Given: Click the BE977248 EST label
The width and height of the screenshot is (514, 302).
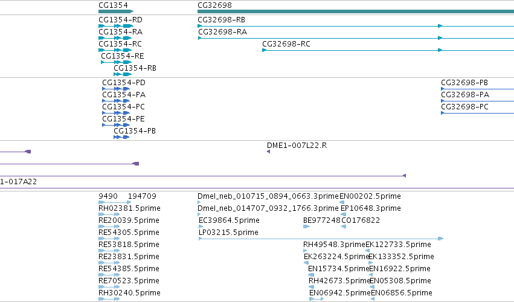Looking at the screenshot, I should pyautogui.click(x=321, y=220).
